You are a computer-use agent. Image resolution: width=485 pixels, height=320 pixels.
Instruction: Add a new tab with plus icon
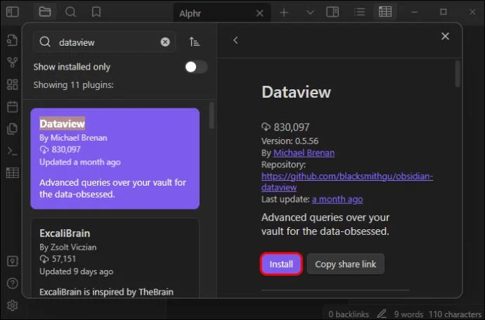284,13
